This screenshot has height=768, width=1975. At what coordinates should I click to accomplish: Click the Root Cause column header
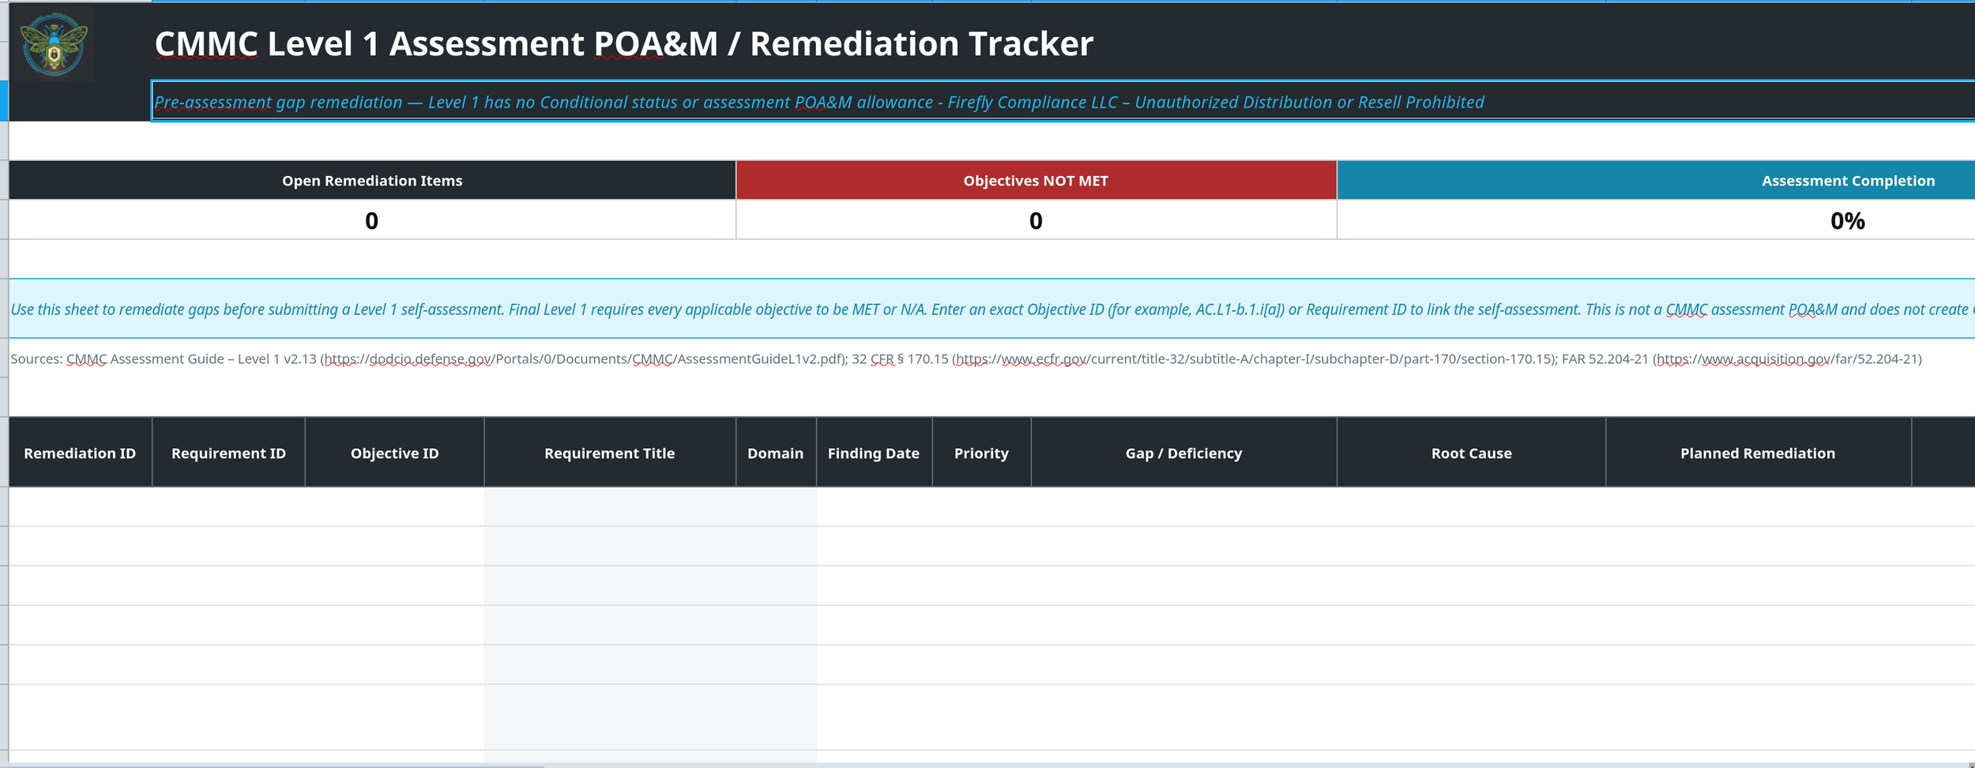point(1471,452)
